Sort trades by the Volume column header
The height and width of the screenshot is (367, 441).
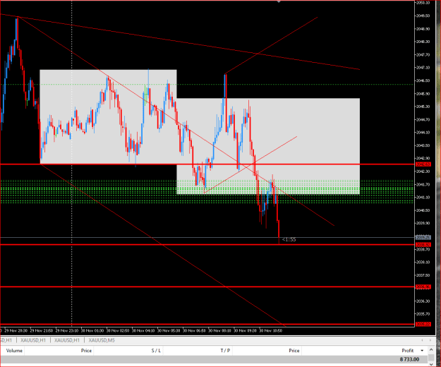14,351
